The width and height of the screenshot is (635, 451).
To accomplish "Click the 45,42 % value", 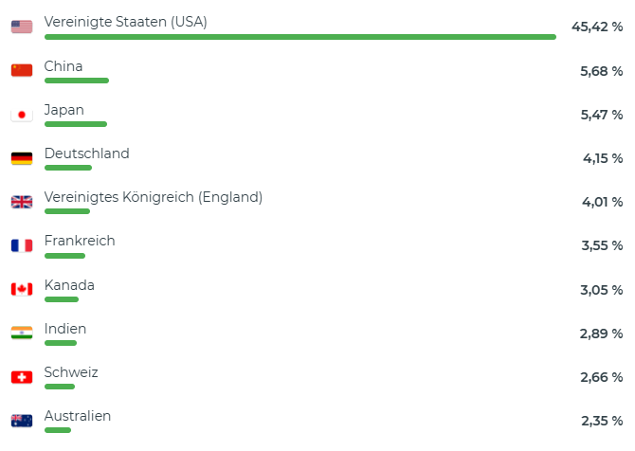I will click(x=597, y=27).
